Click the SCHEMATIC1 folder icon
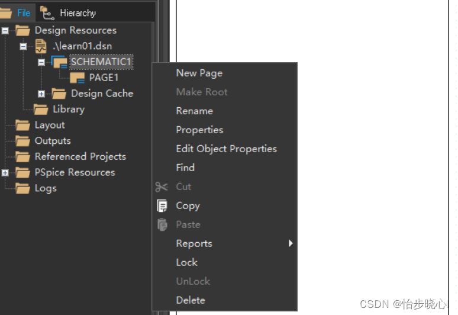This screenshot has width=458, height=315. click(59, 62)
